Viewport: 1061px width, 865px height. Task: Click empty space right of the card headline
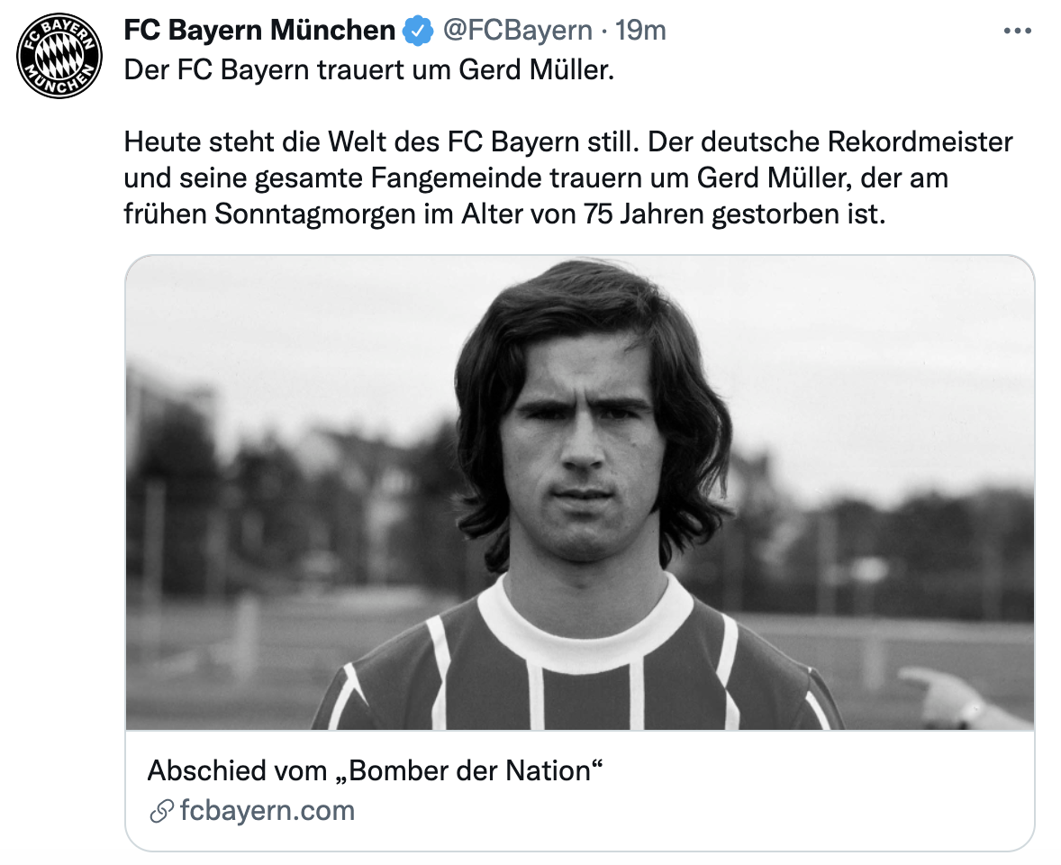click(x=811, y=771)
